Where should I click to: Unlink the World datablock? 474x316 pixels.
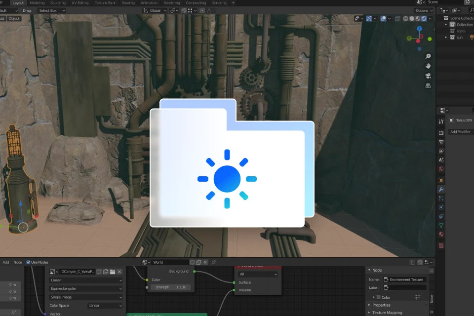click(205, 262)
